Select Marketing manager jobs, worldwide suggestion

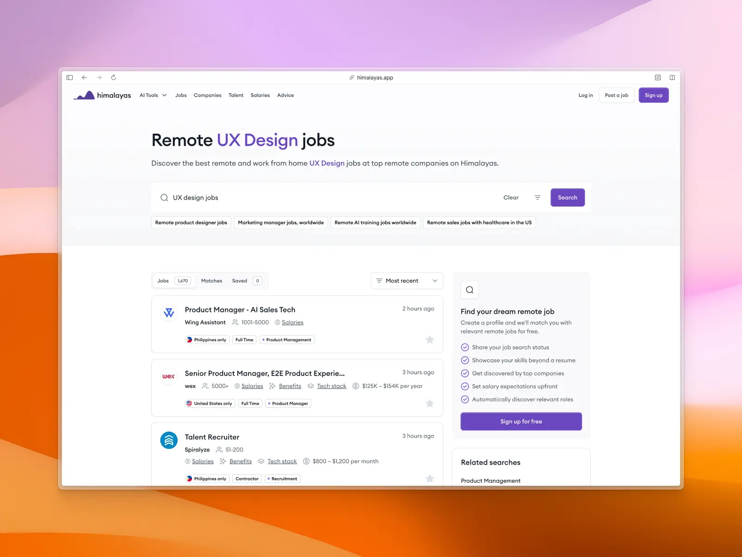coord(281,223)
